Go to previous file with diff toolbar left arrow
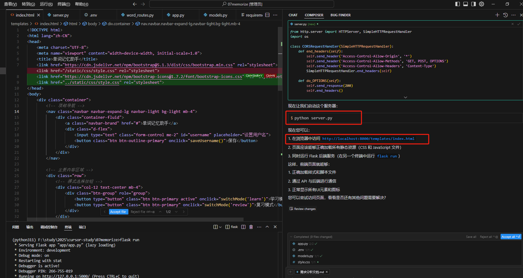Screen dimensions: 523x278 tap(104, 212)
